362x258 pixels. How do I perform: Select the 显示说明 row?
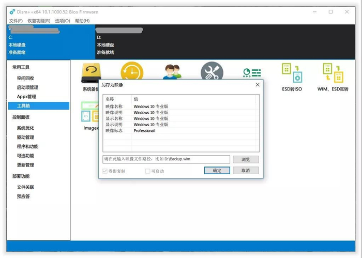click(179, 125)
